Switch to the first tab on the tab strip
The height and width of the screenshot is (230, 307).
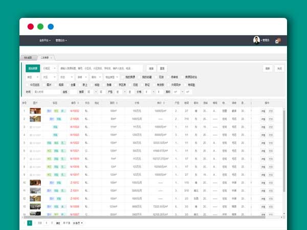(x=27, y=59)
